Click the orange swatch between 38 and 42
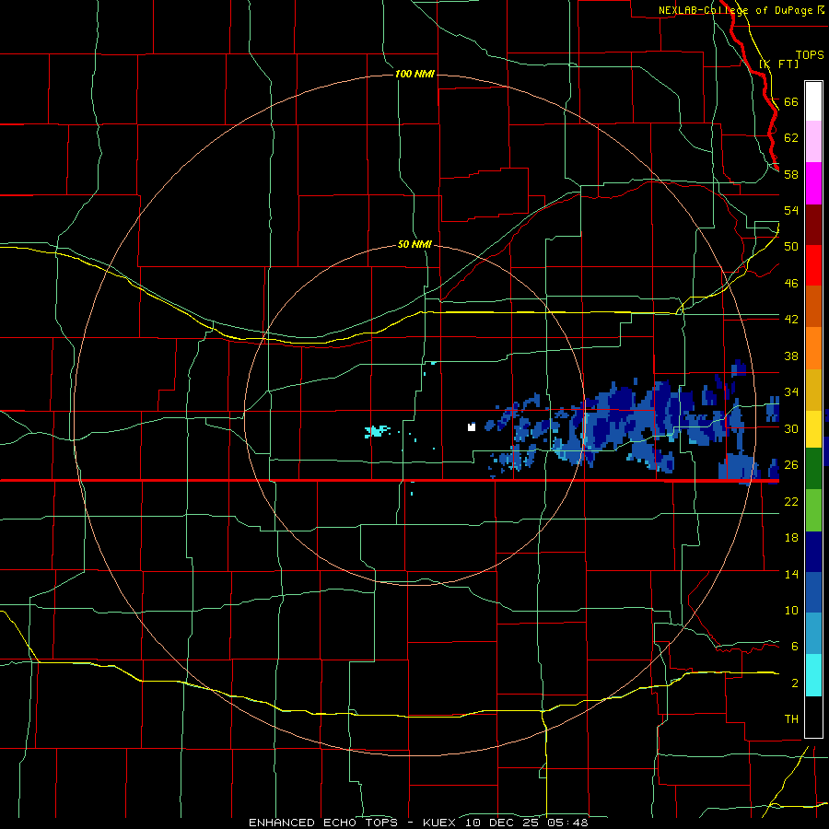 pos(813,348)
